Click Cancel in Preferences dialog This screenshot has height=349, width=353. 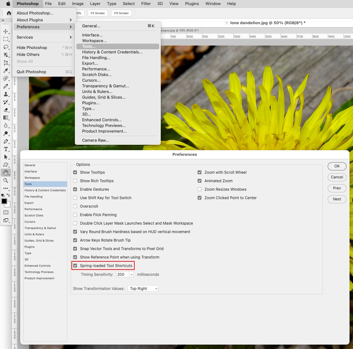(x=337, y=177)
